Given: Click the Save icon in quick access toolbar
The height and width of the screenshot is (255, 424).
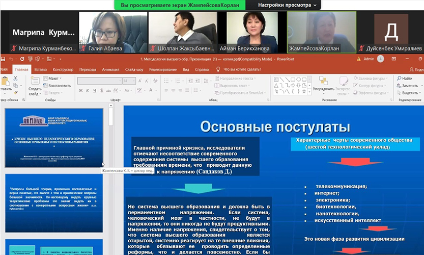Looking at the screenshot, I should [4, 59].
